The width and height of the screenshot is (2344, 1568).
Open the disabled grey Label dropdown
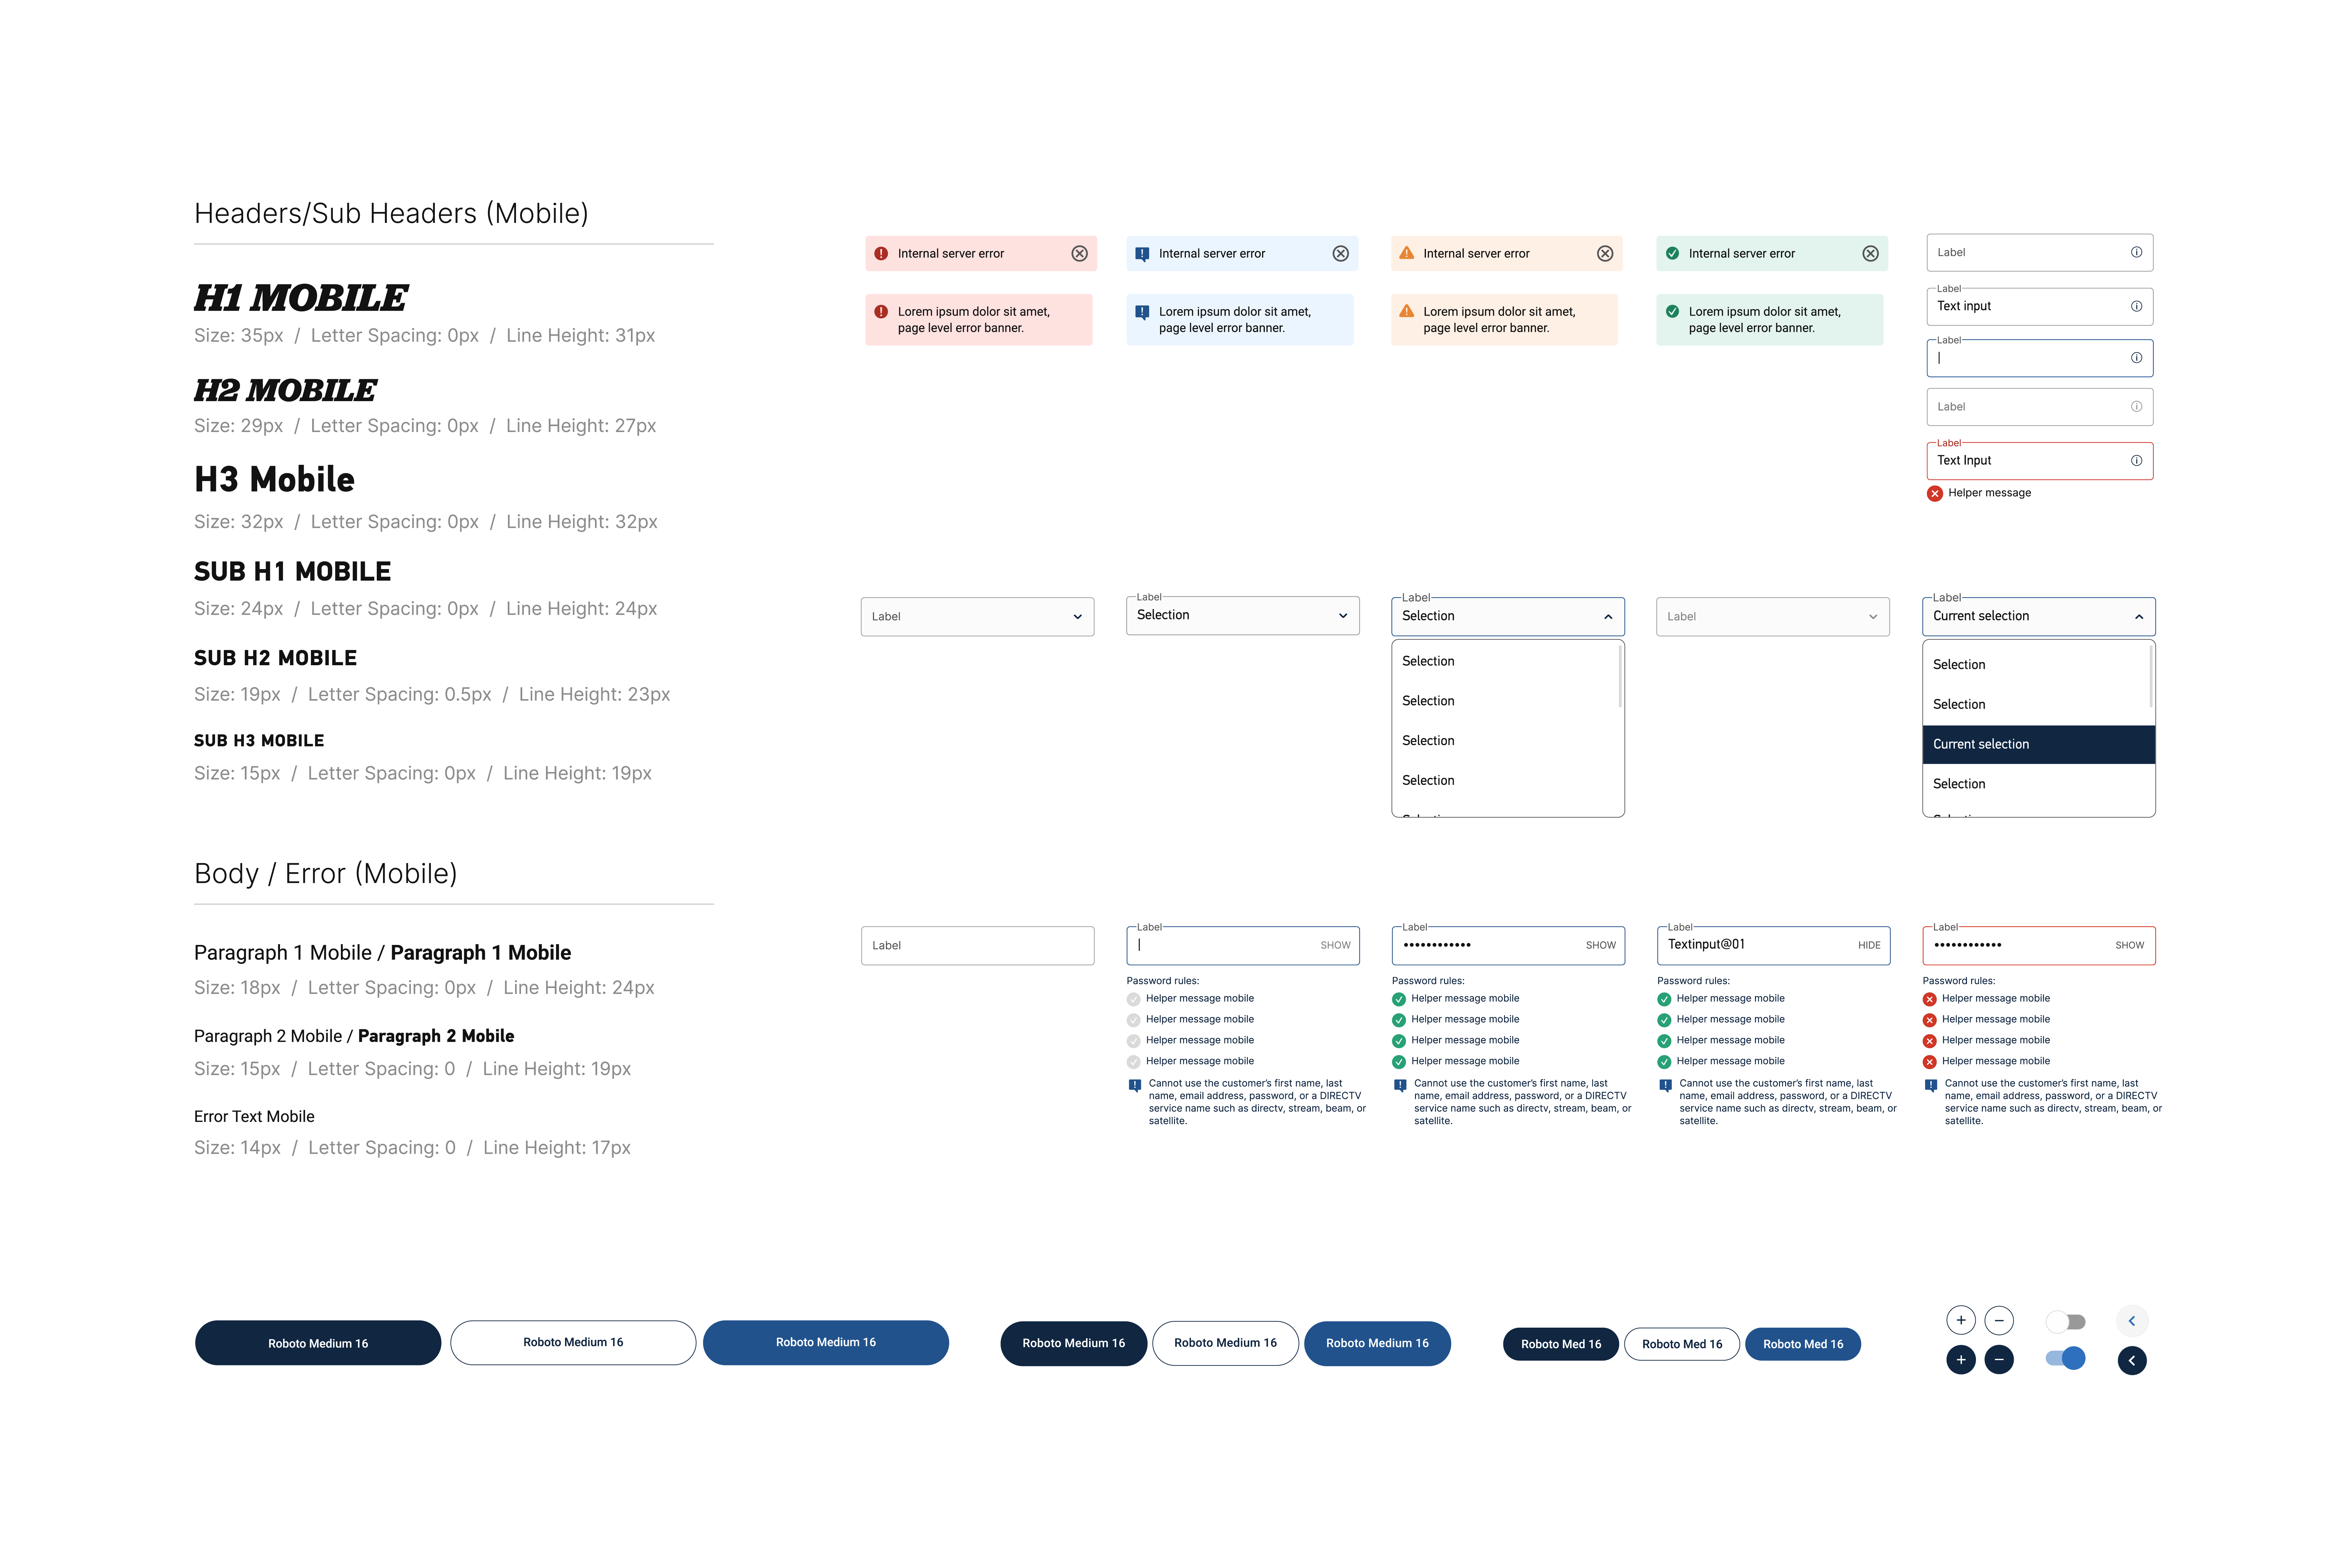click(x=1773, y=617)
